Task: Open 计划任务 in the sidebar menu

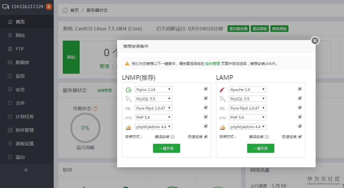Action: coord(27,116)
